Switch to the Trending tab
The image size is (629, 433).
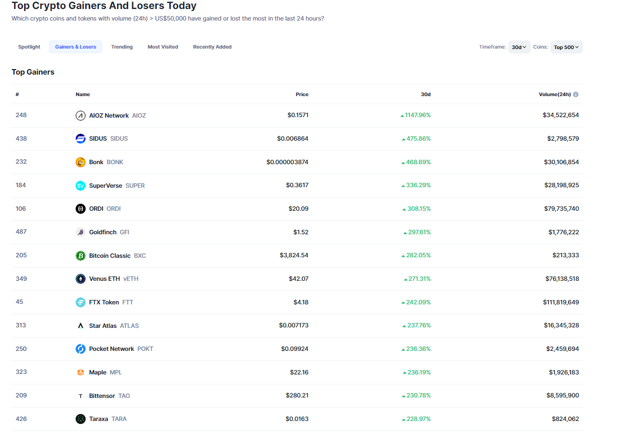pos(122,47)
